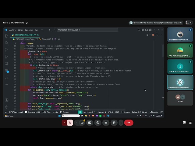Open the Search view in activity bar
The width and height of the screenshot is (195, 146).
(7, 43)
